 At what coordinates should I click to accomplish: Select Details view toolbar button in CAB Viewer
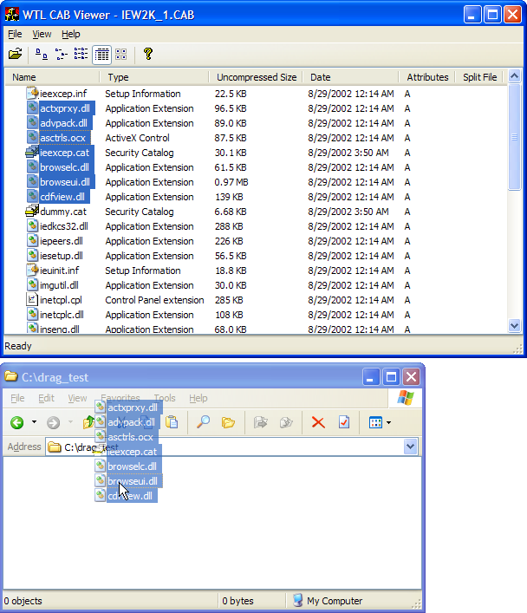click(101, 55)
